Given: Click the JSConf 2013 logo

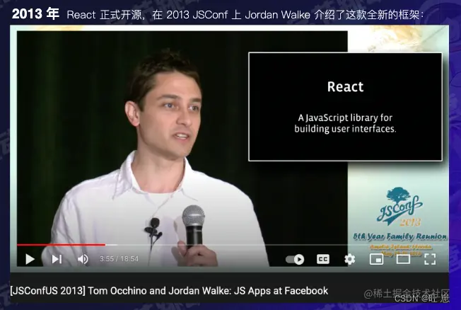Looking at the screenshot, I should [400, 207].
